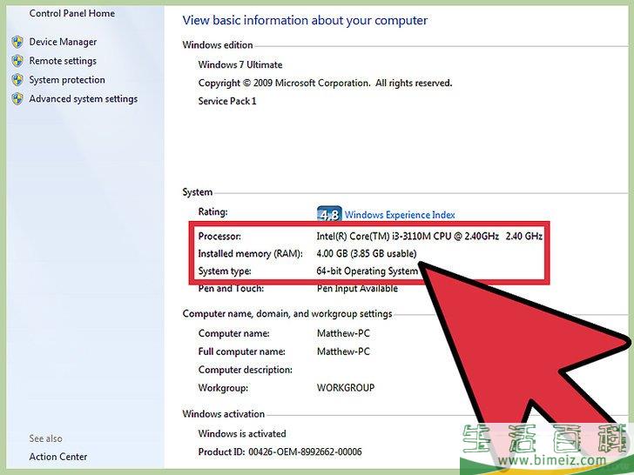The width and height of the screenshot is (634, 475).
Task: Click the Rating label
Action: pyautogui.click(x=213, y=212)
